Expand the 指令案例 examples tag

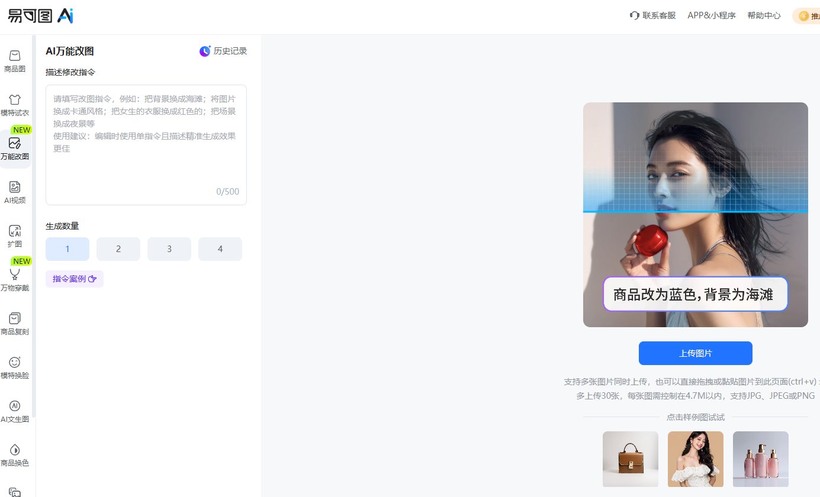pyautogui.click(x=75, y=279)
